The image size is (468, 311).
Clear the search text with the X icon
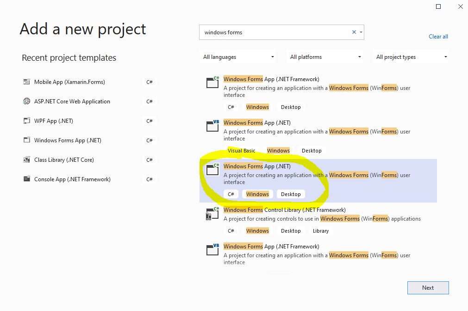point(354,32)
